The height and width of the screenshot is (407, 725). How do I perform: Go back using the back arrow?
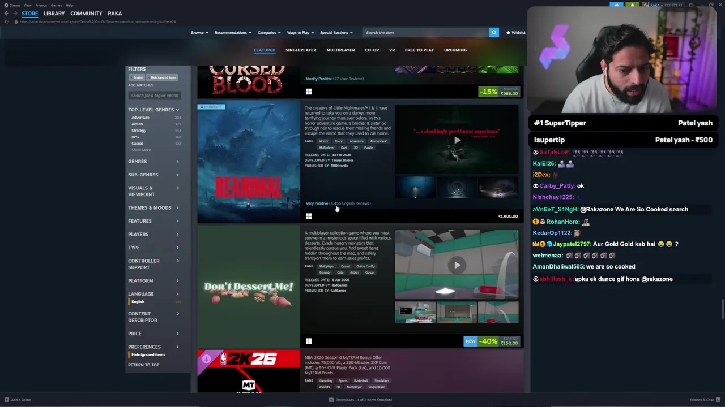tap(6, 14)
